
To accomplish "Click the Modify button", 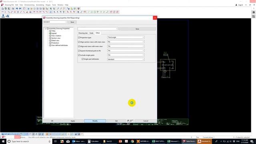I will click(x=95, y=121).
